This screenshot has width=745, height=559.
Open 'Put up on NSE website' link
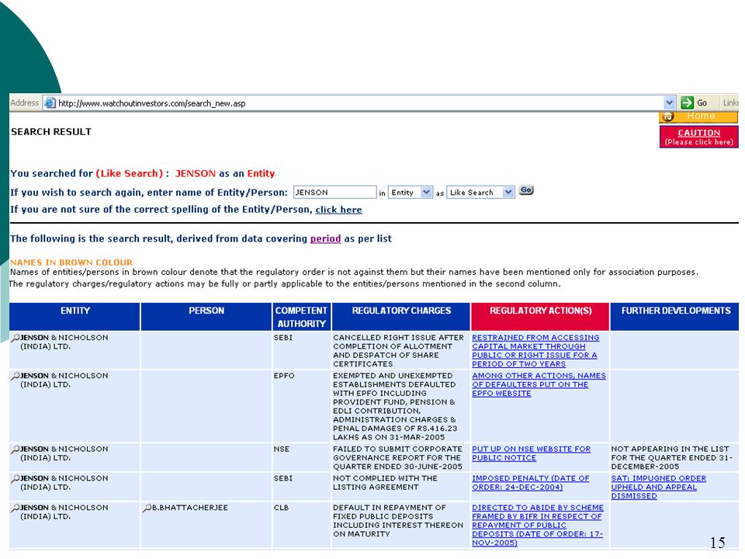[531, 453]
